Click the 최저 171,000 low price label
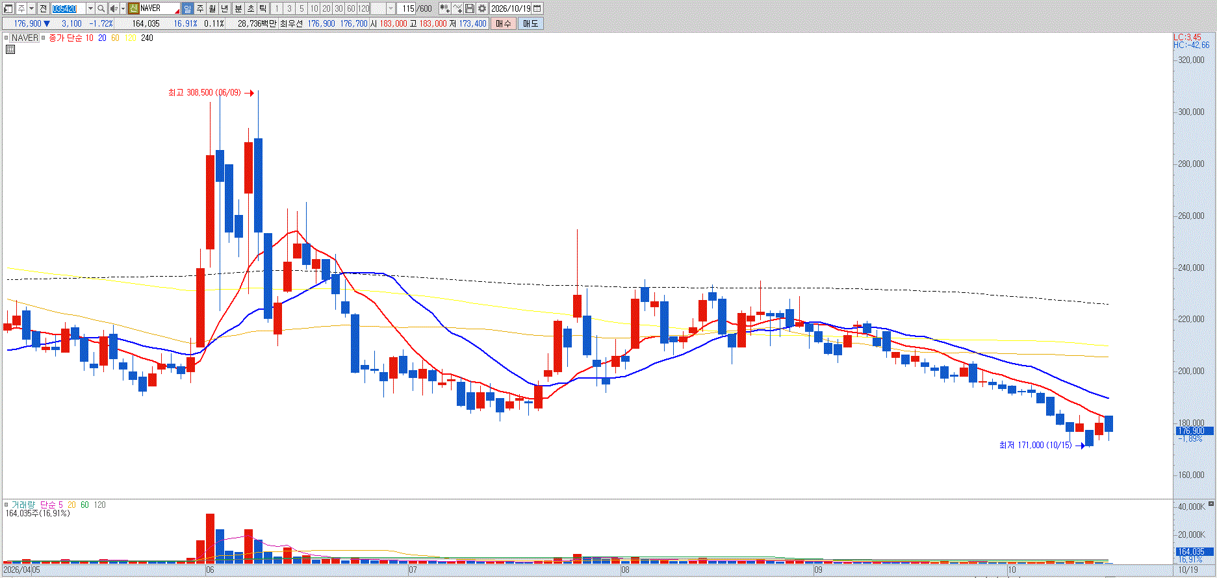The width and height of the screenshot is (1217, 578). (1036, 445)
